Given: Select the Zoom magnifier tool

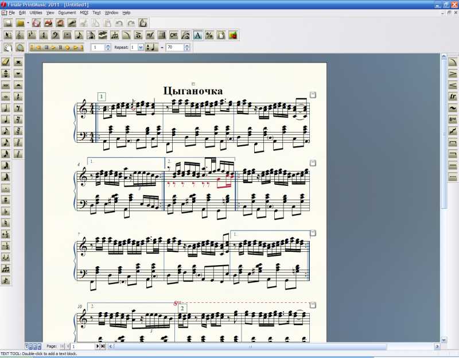Looking at the screenshot, I should point(20,47).
